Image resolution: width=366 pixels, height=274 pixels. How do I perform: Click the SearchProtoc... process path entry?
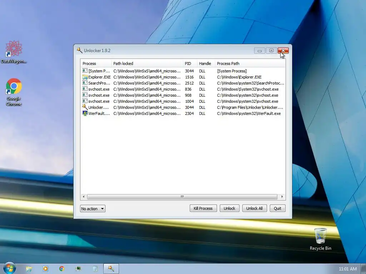251,83
